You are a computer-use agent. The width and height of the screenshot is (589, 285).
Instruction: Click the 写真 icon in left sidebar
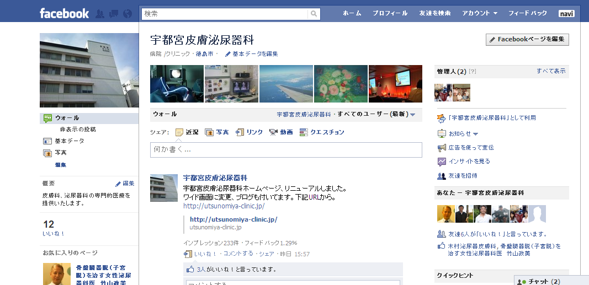click(x=47, y=153)
